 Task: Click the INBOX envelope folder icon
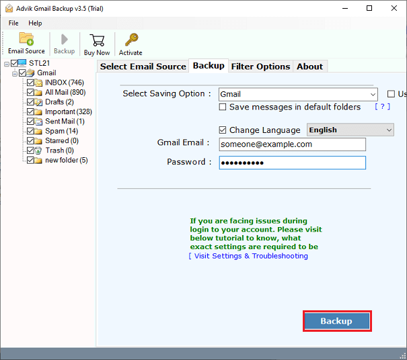[x=38, y=83]
